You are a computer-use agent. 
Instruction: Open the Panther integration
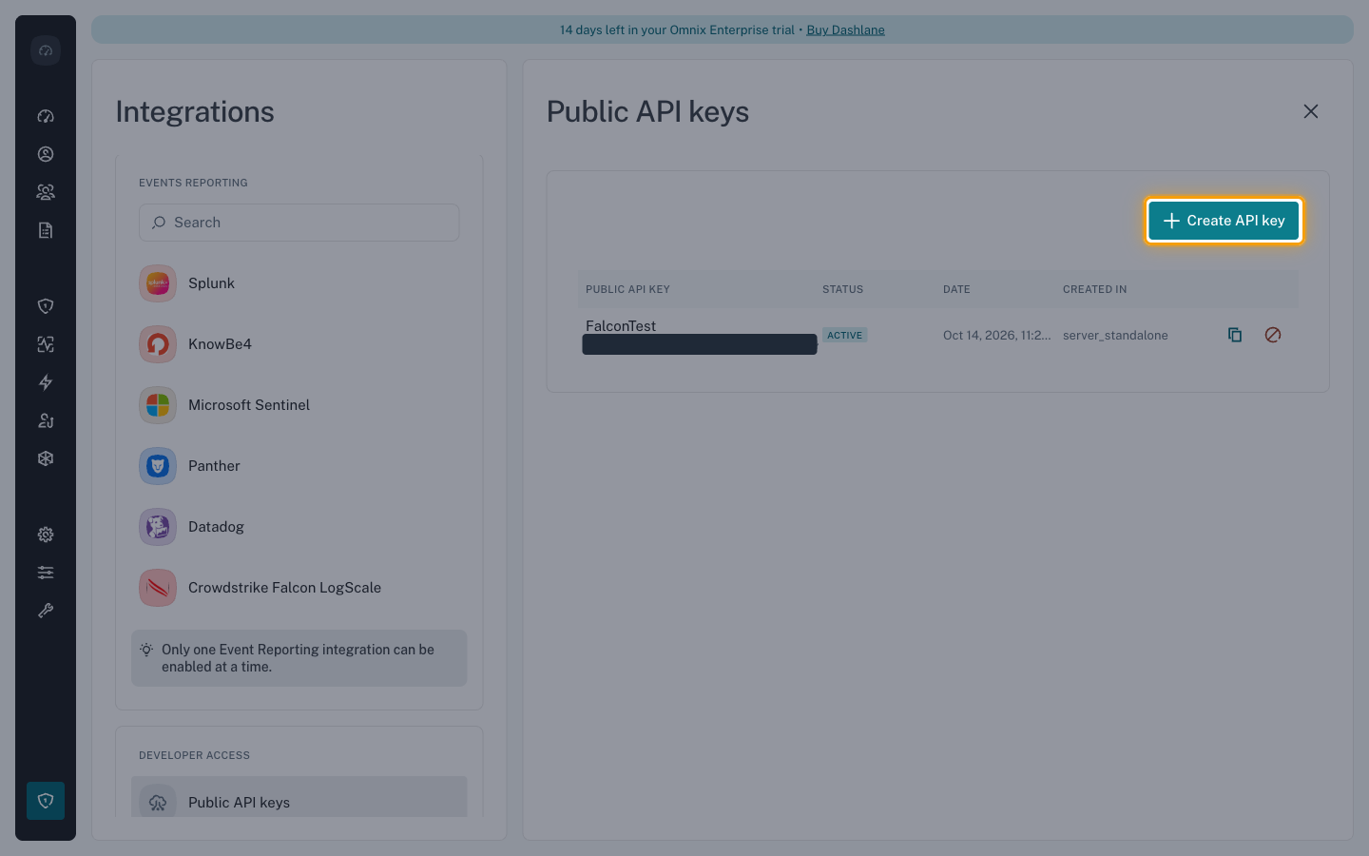299,466
